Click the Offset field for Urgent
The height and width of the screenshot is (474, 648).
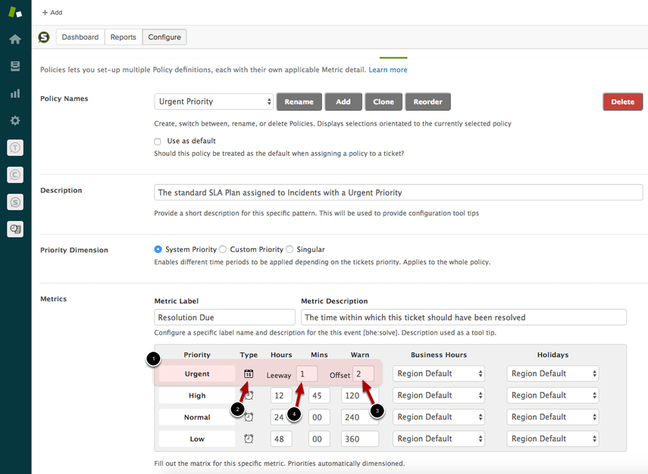click(363, 373)
